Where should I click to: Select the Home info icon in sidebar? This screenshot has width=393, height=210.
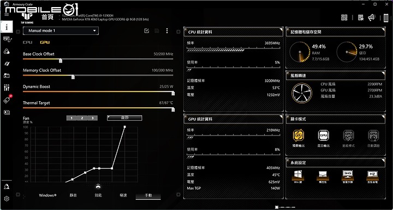pyautogui.click(x=7, y=27)
